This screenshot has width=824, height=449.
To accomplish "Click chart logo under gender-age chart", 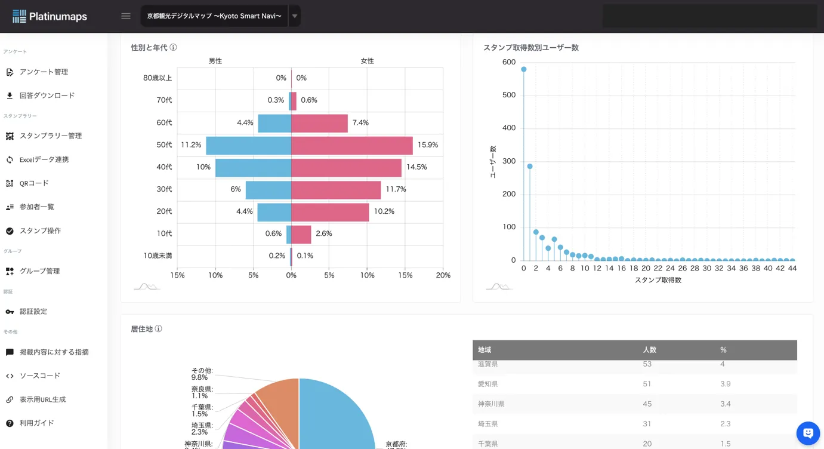I will click(x=147, y=287).
